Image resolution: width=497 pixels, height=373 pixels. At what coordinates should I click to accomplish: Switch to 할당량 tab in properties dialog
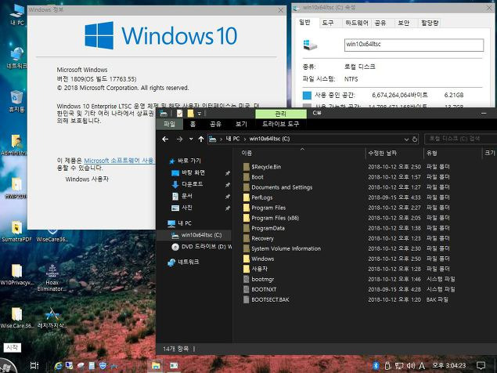pyautogui.click(x=430, y=23)
